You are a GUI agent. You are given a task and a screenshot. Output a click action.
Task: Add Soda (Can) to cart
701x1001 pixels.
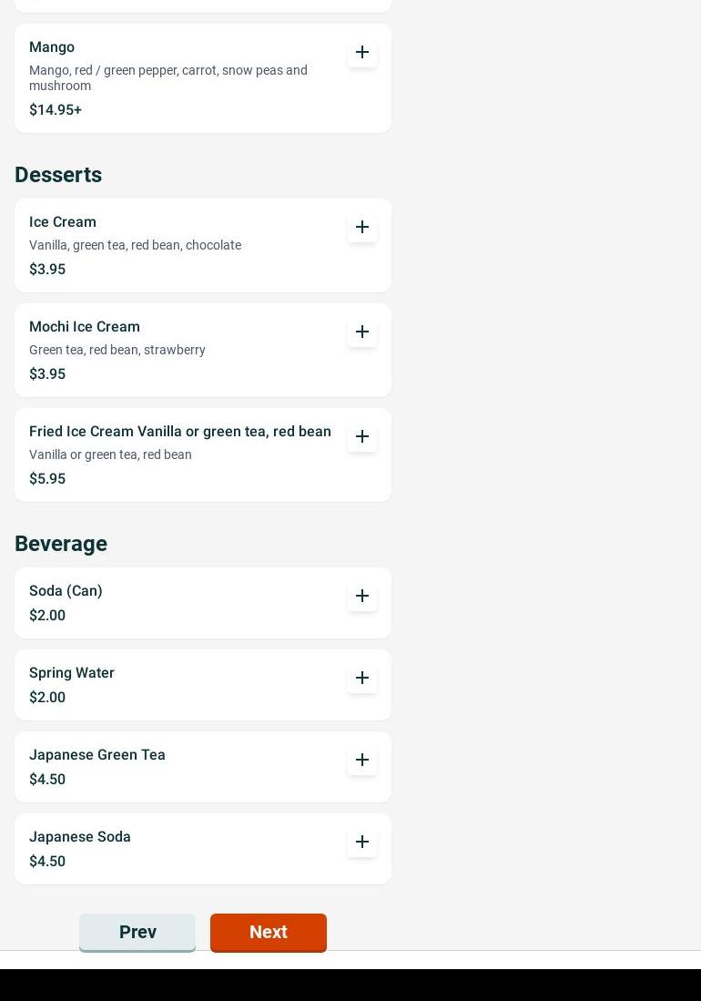(362, 597)
